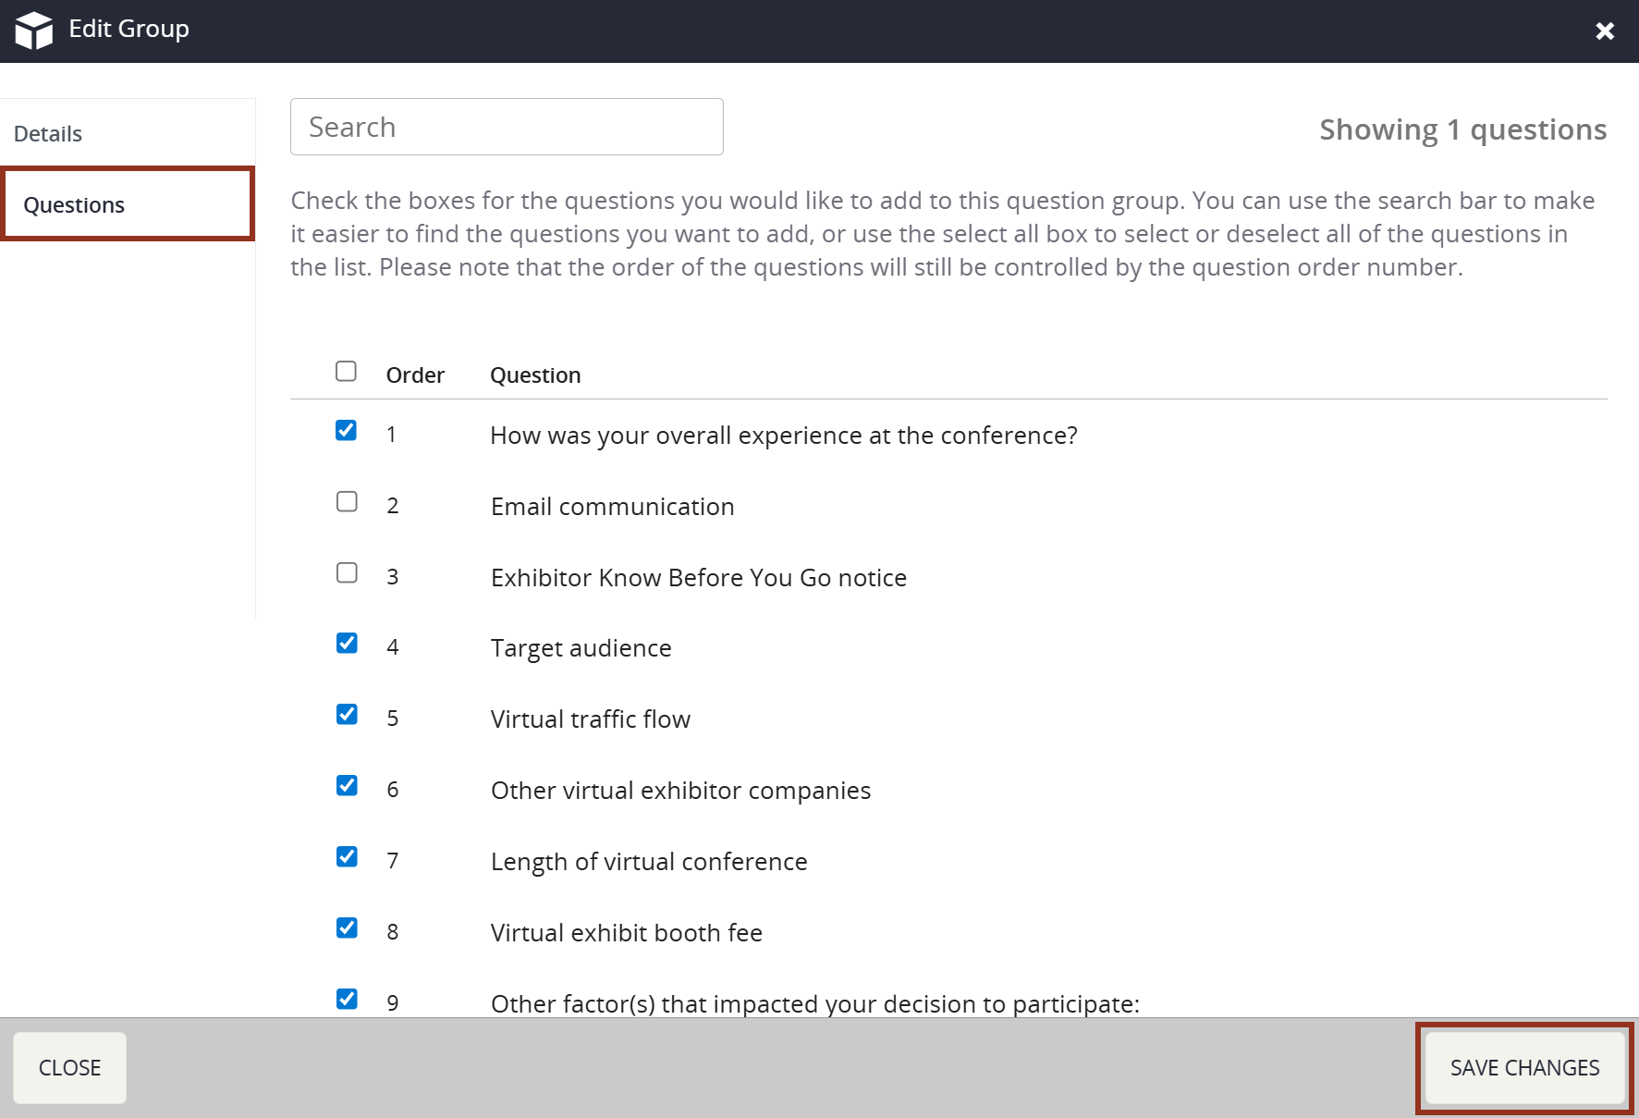This screenshot has width=1639, height=1118.
Task: Click 'Other virtual exhibitor companies' text
Action: pyautogui.click(x=681, y=791)
